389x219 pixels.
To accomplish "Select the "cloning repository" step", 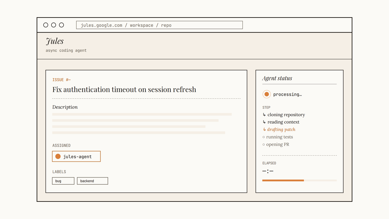I will [x=284, y=115].
